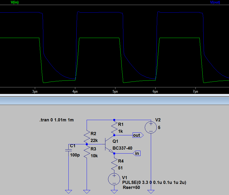Click the V1 pulse source symbol
Image resolution: width=229 pixels, height=195 pixels.
point(114,179)
